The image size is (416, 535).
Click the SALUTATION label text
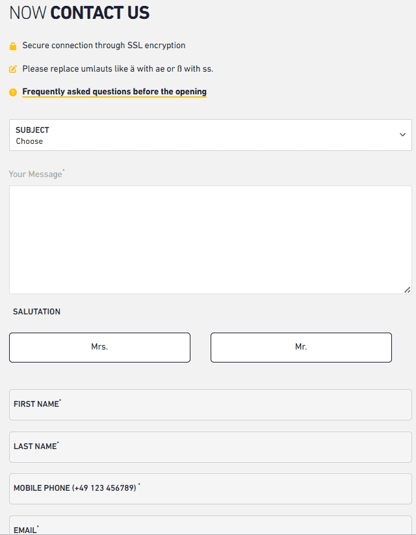tap(36, 312)
